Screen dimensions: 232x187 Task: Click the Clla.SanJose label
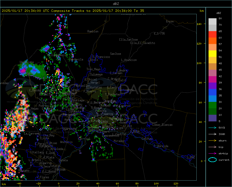click(x=128, y=40)
